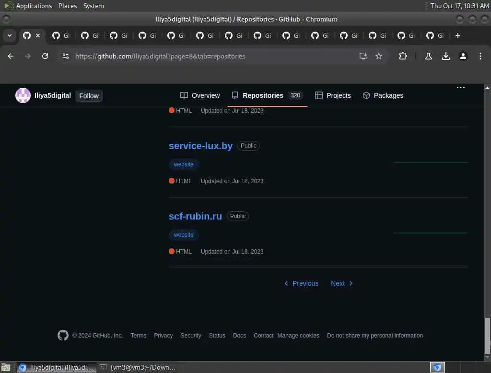This screenshot has height=373, width=491.
Task: Open the Docs footer link
Action: [239, 336]
